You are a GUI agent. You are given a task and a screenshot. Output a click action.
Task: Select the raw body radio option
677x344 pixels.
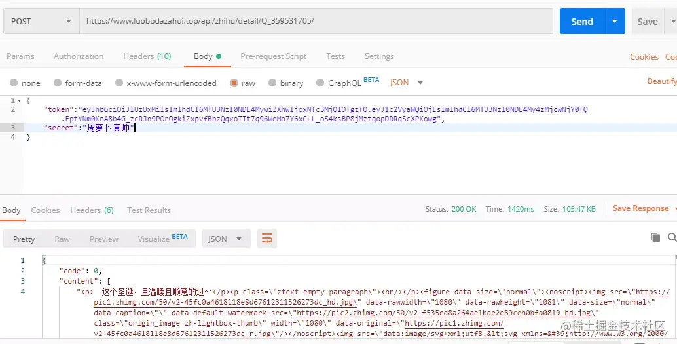coord(234,83)
